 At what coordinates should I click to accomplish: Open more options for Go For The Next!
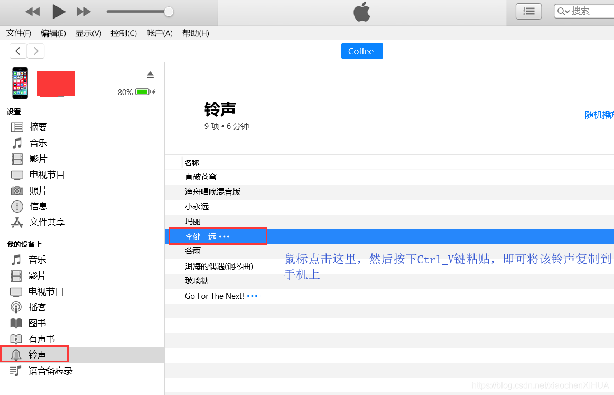click(253, 296)
